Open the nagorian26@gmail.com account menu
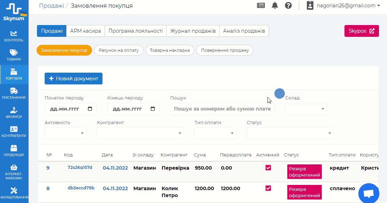387x203 pixels. pos(343,6)
